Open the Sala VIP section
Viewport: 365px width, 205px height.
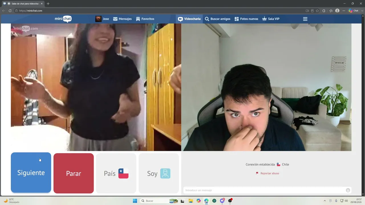coord(271,19)
